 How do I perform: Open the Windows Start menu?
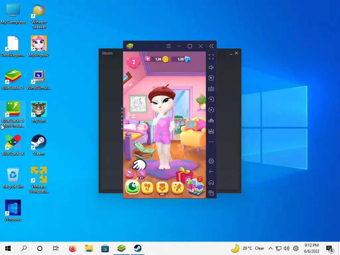(x=8, y=248)
